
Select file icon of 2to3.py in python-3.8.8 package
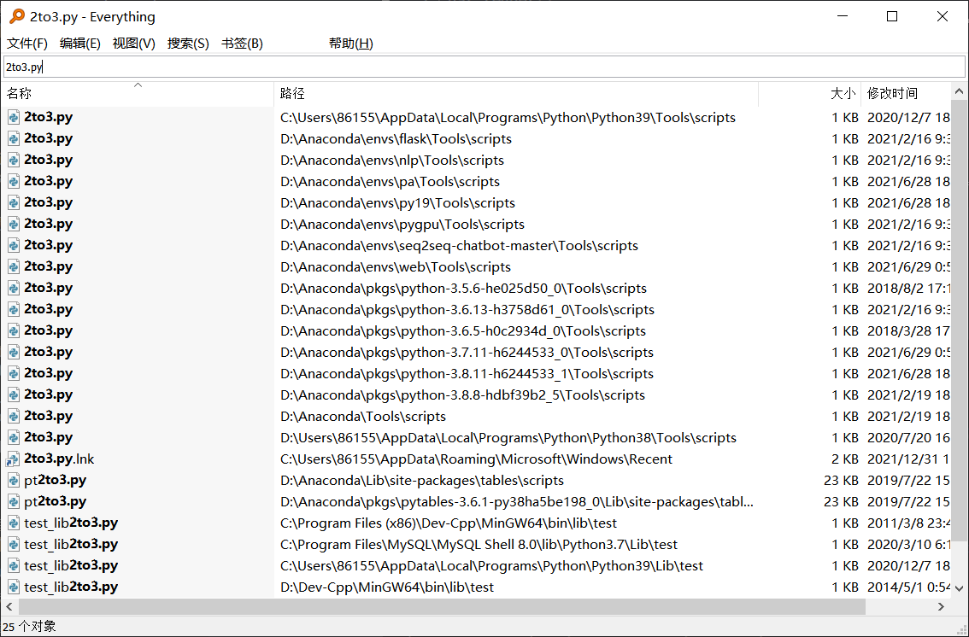click(x=14, y=394)
